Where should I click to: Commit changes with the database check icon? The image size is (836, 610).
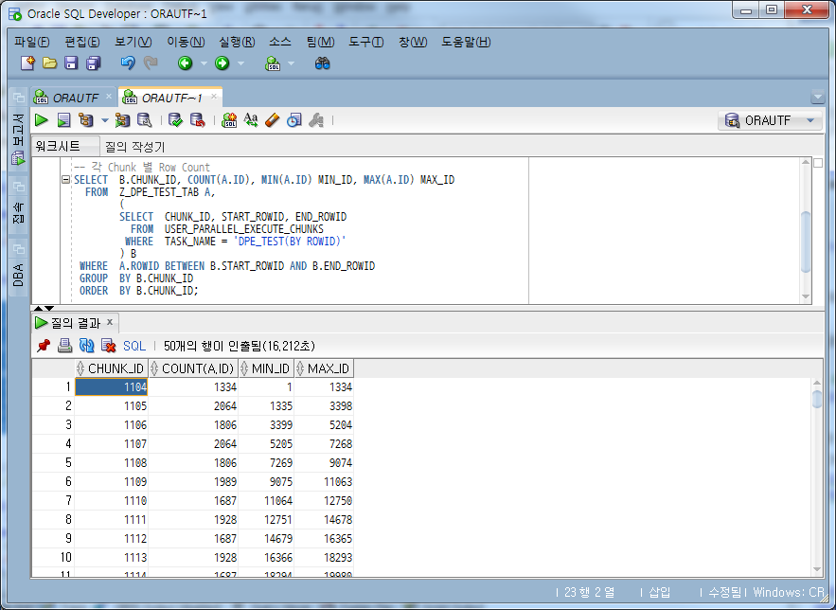coord(173,120)
